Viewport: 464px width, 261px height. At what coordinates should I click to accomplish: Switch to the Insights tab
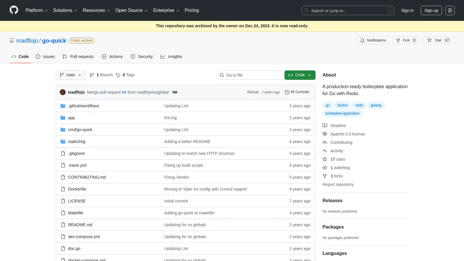pos(171,57)
